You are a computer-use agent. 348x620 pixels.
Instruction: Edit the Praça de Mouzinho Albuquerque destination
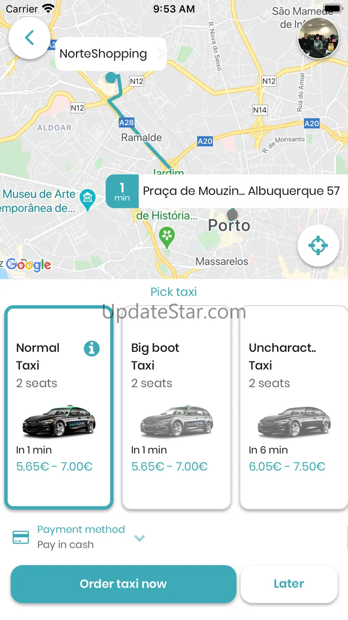tap(241, 191)
